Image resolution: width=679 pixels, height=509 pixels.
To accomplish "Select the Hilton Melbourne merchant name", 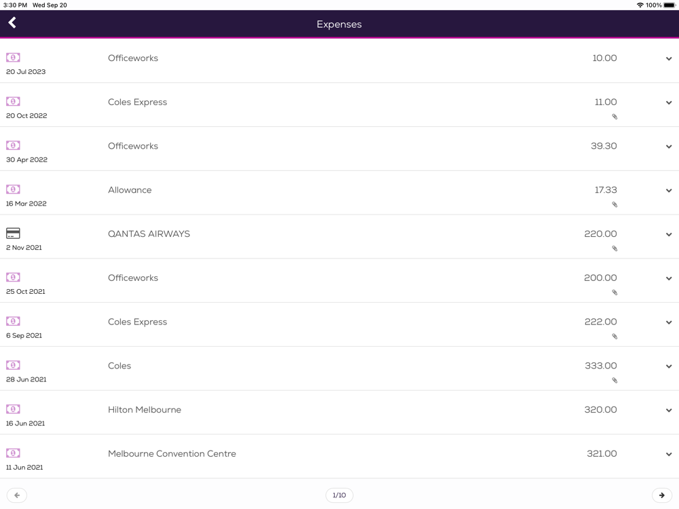I will tap(144, 409).
